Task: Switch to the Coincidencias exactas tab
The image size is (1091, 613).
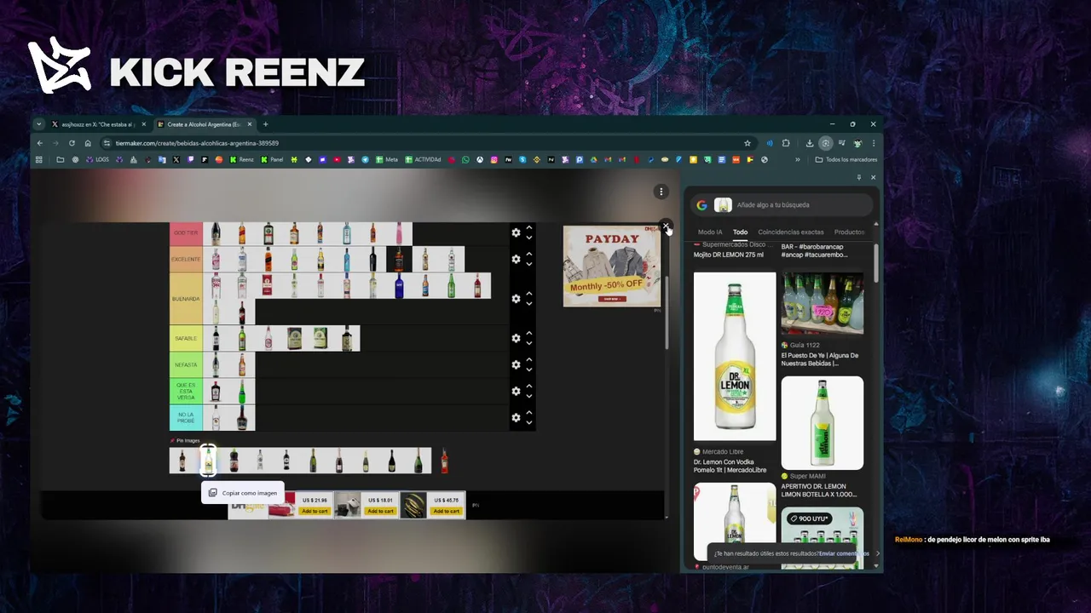Action: pyautogui.click(x=791, y=232)
